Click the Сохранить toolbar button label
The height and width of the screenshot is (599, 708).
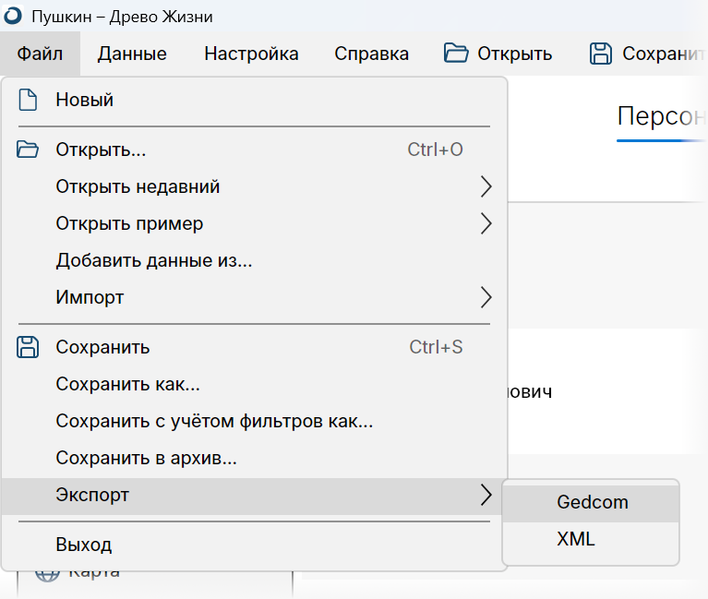pos(664,54)
